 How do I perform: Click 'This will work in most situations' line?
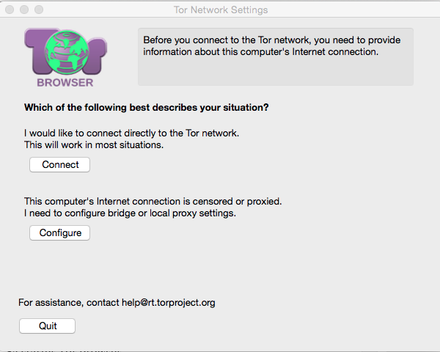pyautogui.click(x=94, y=145)
